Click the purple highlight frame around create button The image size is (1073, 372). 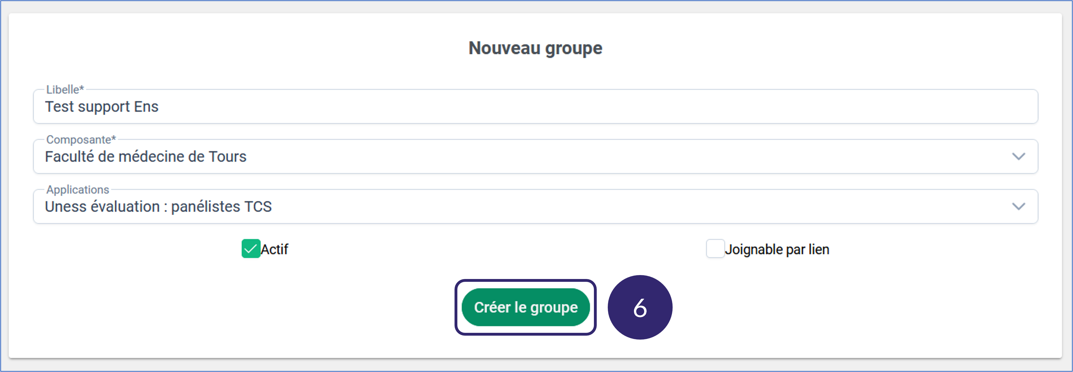[x=526, y=282]
